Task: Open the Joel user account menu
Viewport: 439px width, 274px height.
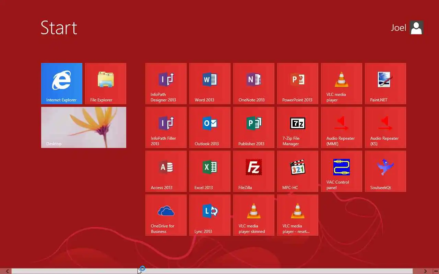Action: coord(407,28)
